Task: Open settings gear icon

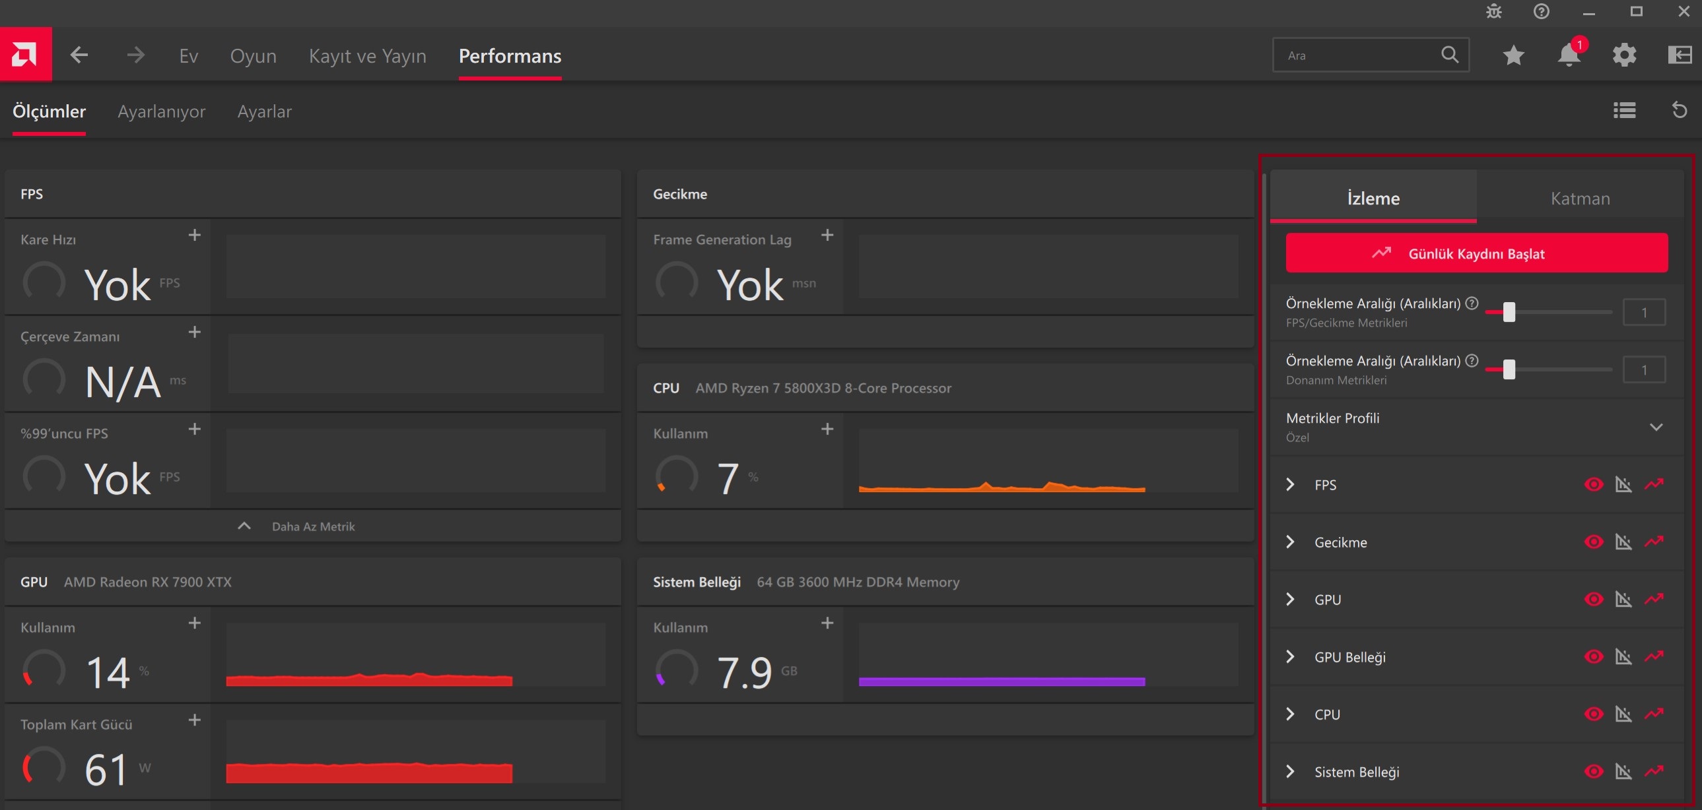Action: [x=1625, y=55]
